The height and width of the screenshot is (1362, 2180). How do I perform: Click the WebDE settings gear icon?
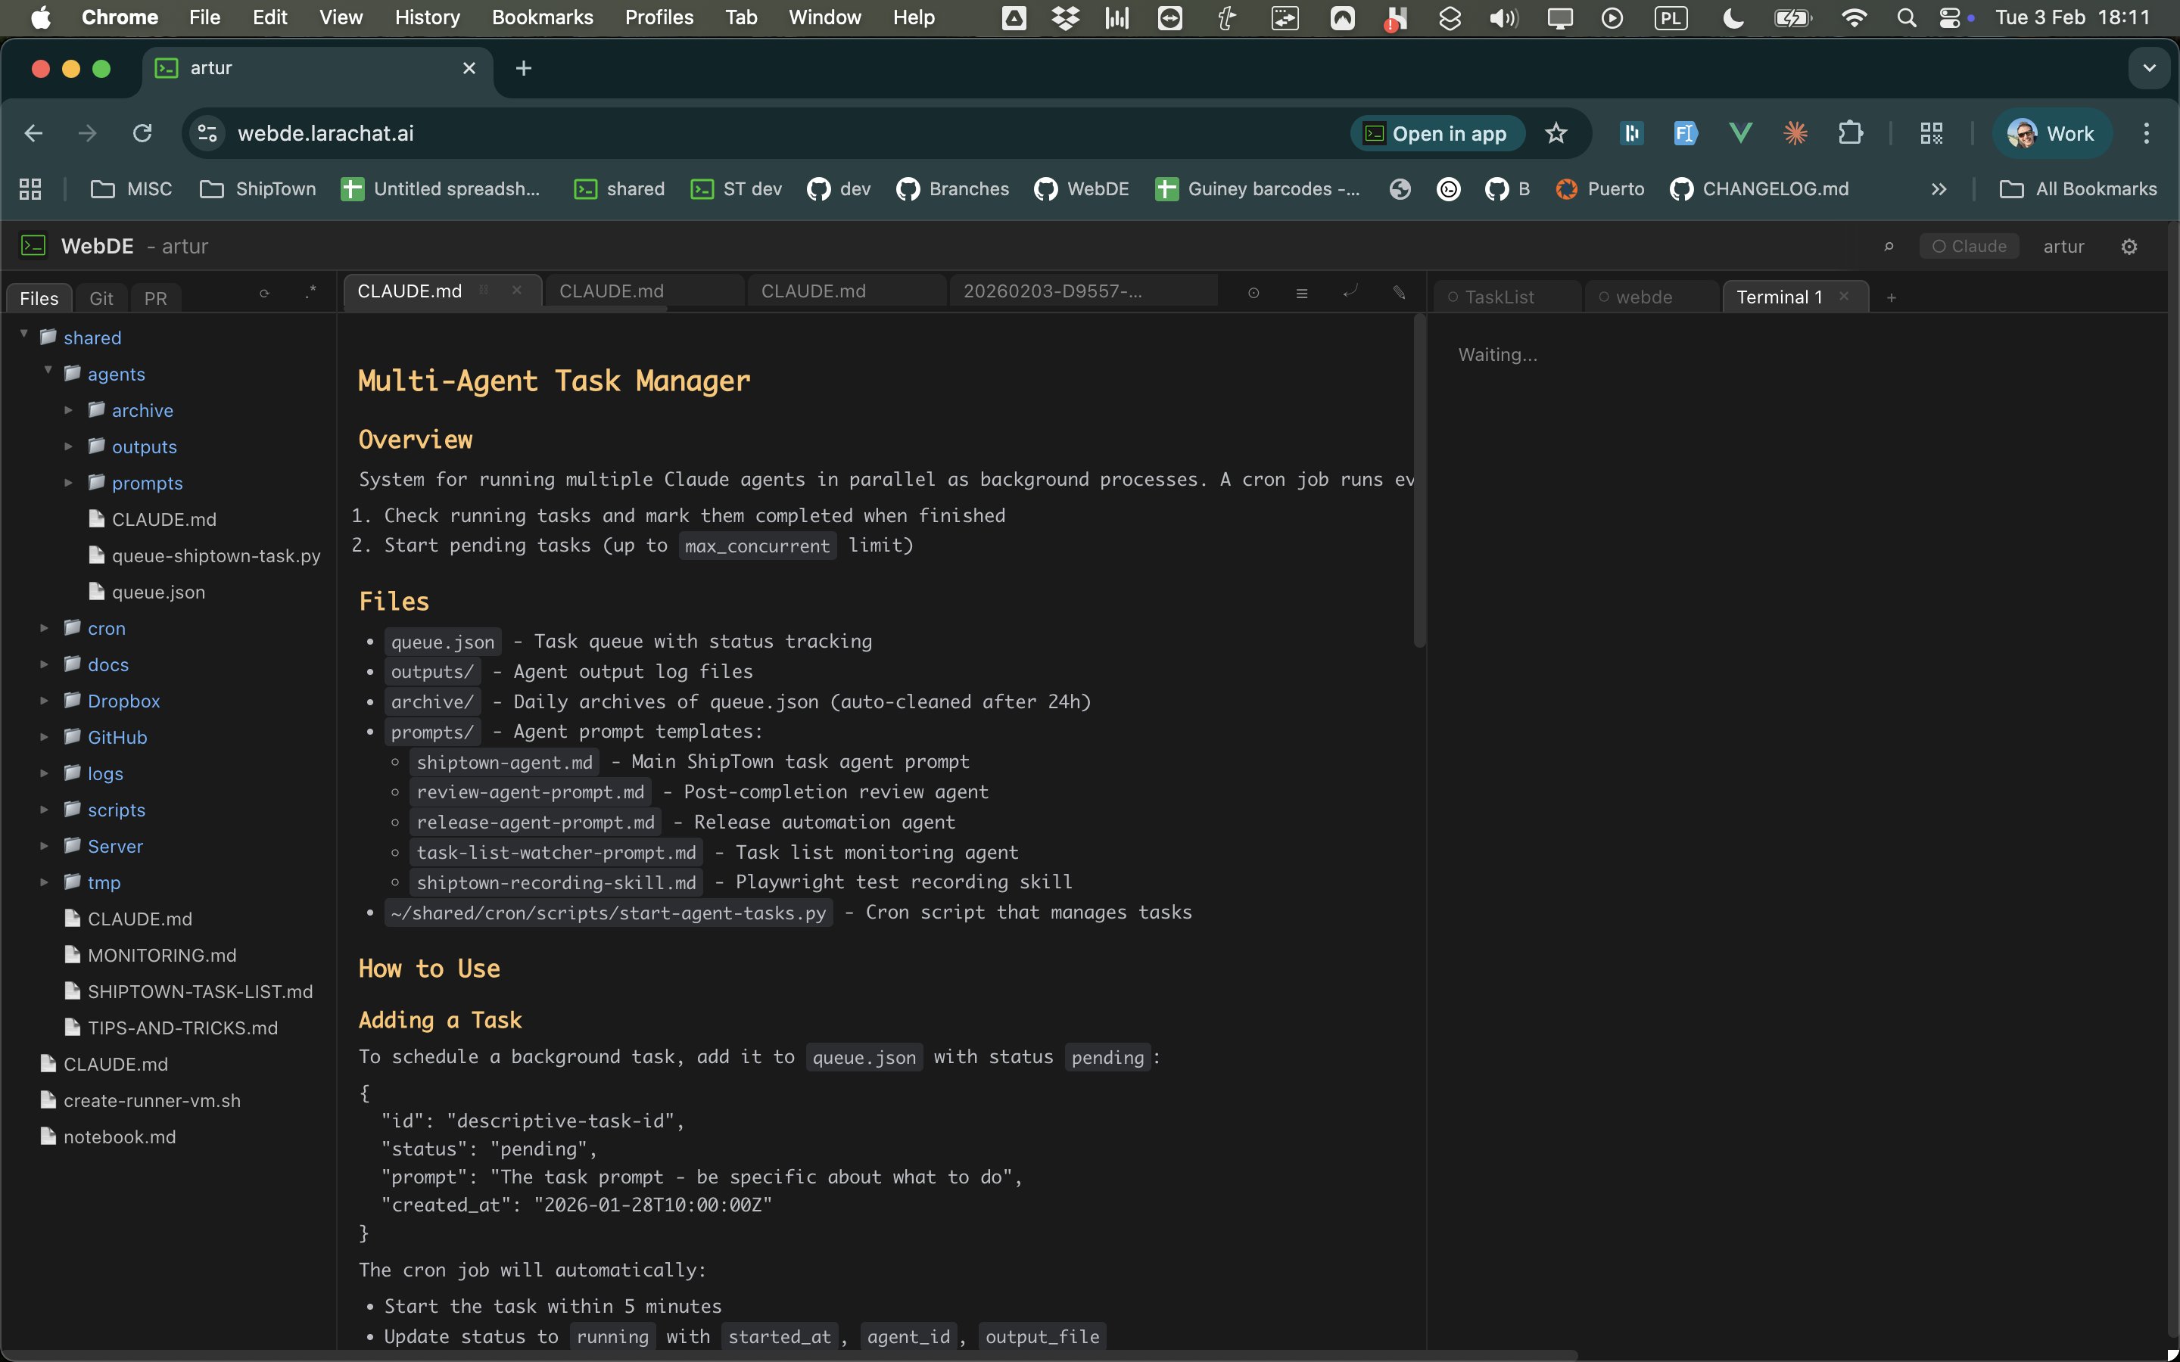(2129, 247)
